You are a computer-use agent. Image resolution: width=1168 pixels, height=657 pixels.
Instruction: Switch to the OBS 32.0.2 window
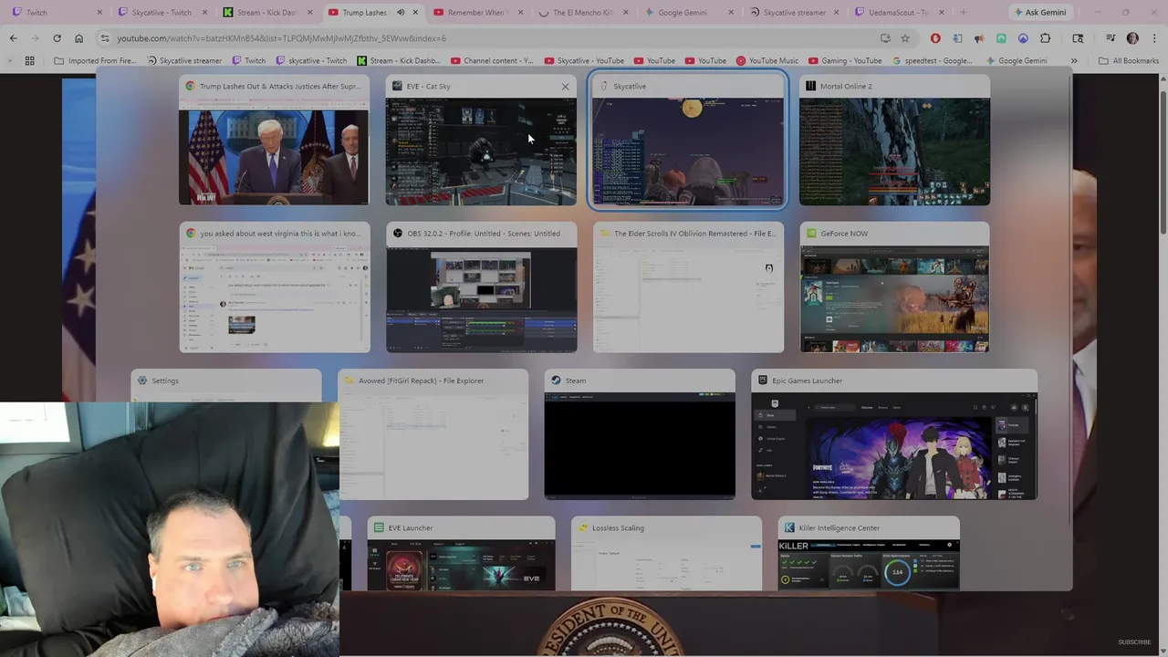click(481, 287)
